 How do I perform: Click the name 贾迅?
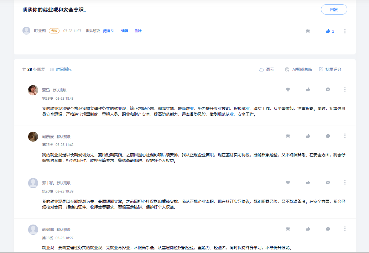[x=46, y=90]
